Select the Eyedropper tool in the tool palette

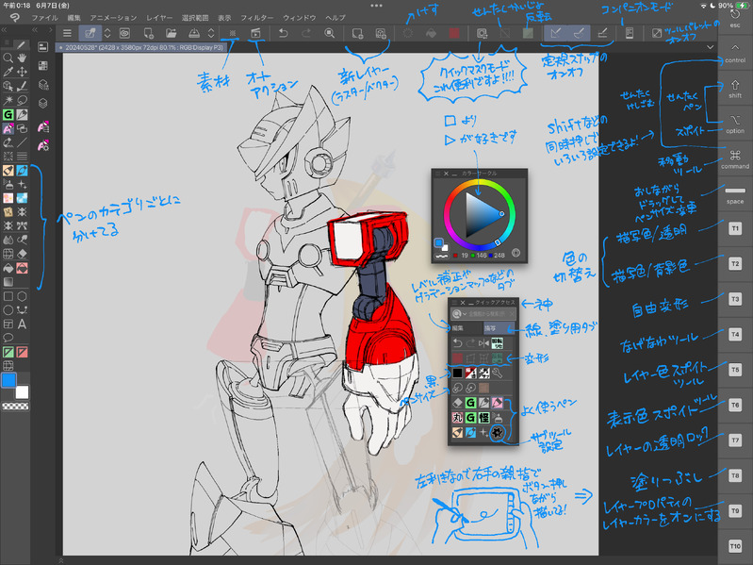[8, 72]
